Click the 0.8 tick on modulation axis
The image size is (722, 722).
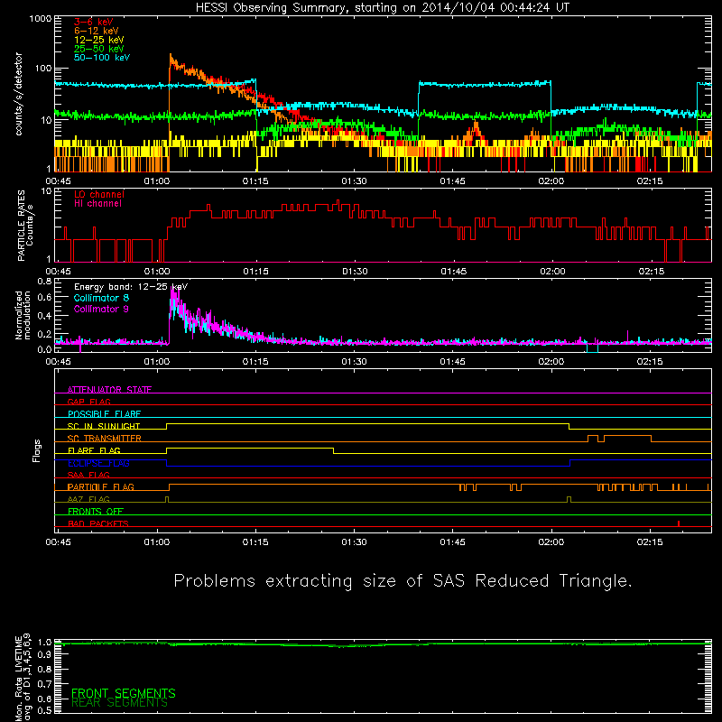coord(44,281)
